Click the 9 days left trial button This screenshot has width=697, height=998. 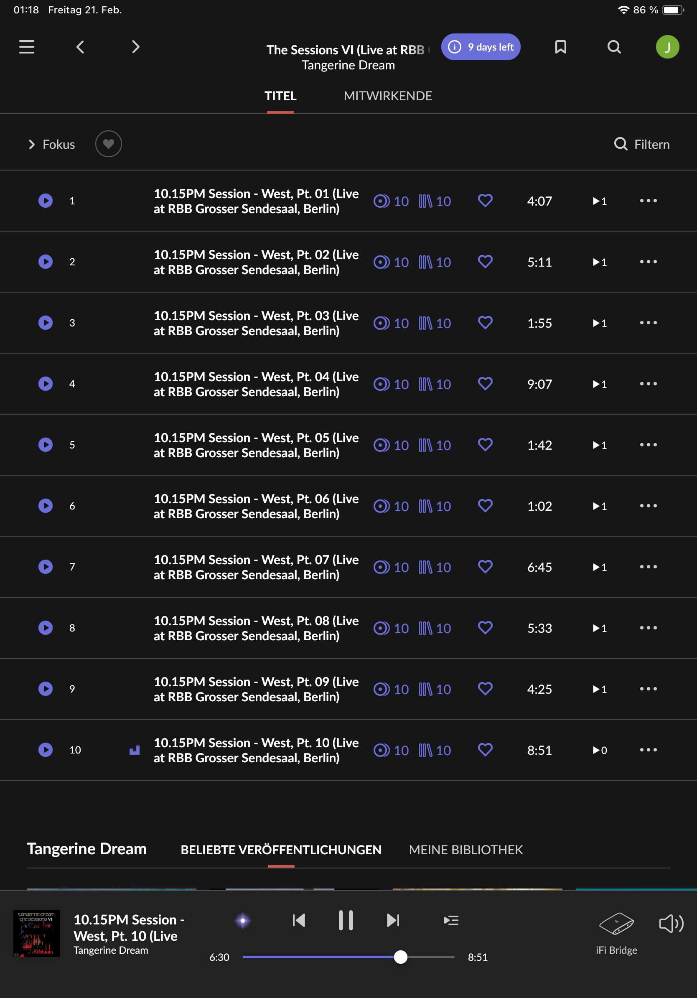(x=481, y=46)
